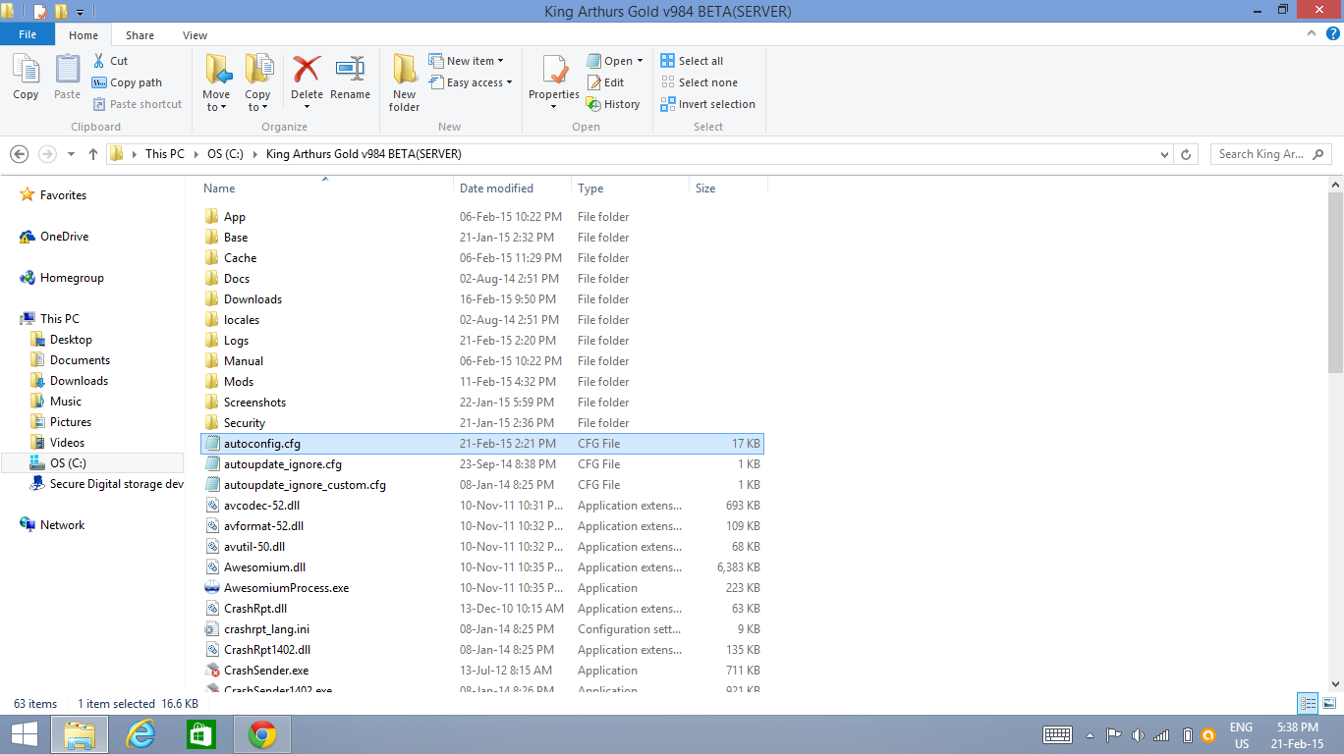The width and height of the screenshot is (1344, 754).
Task: Open the Windows Start button
Action: click(x=24, y=734)
